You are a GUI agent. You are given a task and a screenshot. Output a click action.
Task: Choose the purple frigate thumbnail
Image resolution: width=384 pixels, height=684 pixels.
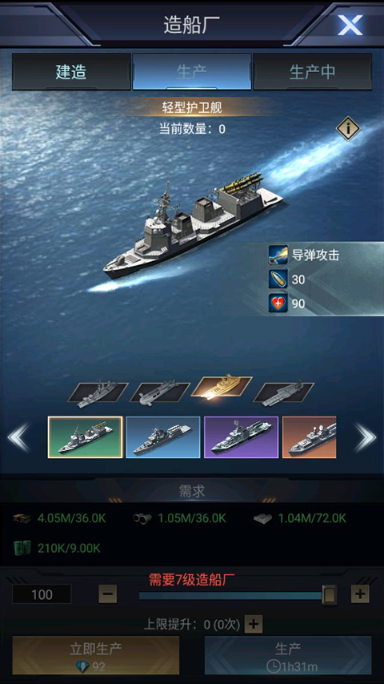241,437
